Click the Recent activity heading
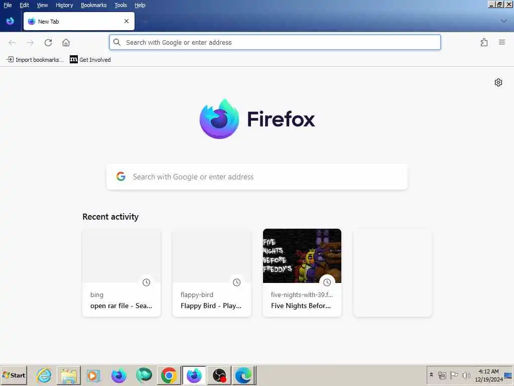 pyautogui.click(x=110, y=217)
